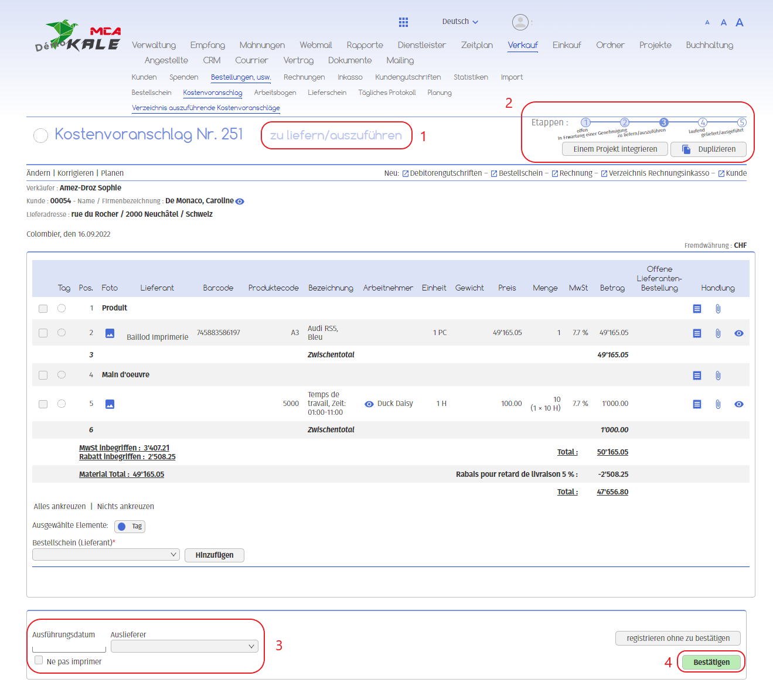Click the paperclip attachment icon in Produit row
773x686 pixels.
(x=718, y=309)
